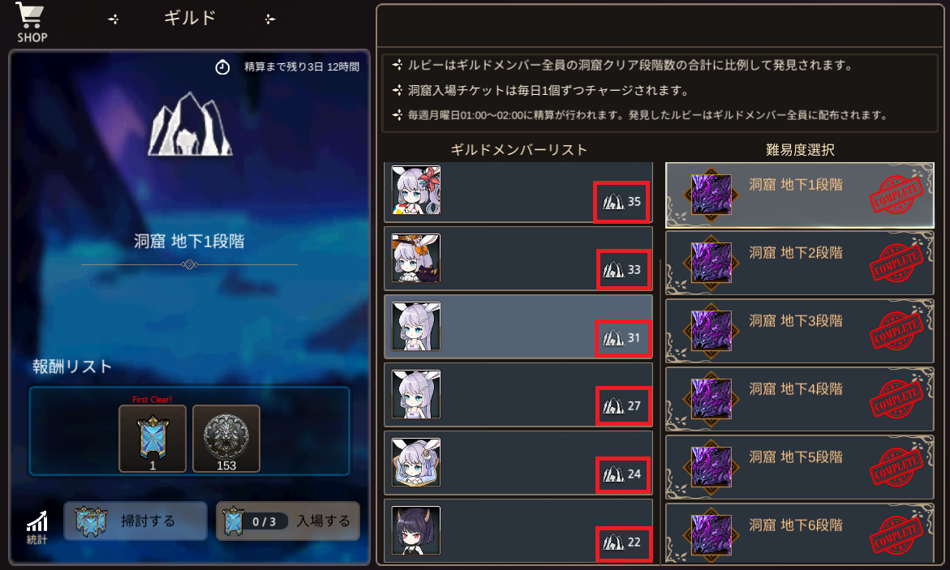This screenshot has width=950, height=570.
Task: Select the highlighted guild member row scoring 31
Action: pos(518,327)
